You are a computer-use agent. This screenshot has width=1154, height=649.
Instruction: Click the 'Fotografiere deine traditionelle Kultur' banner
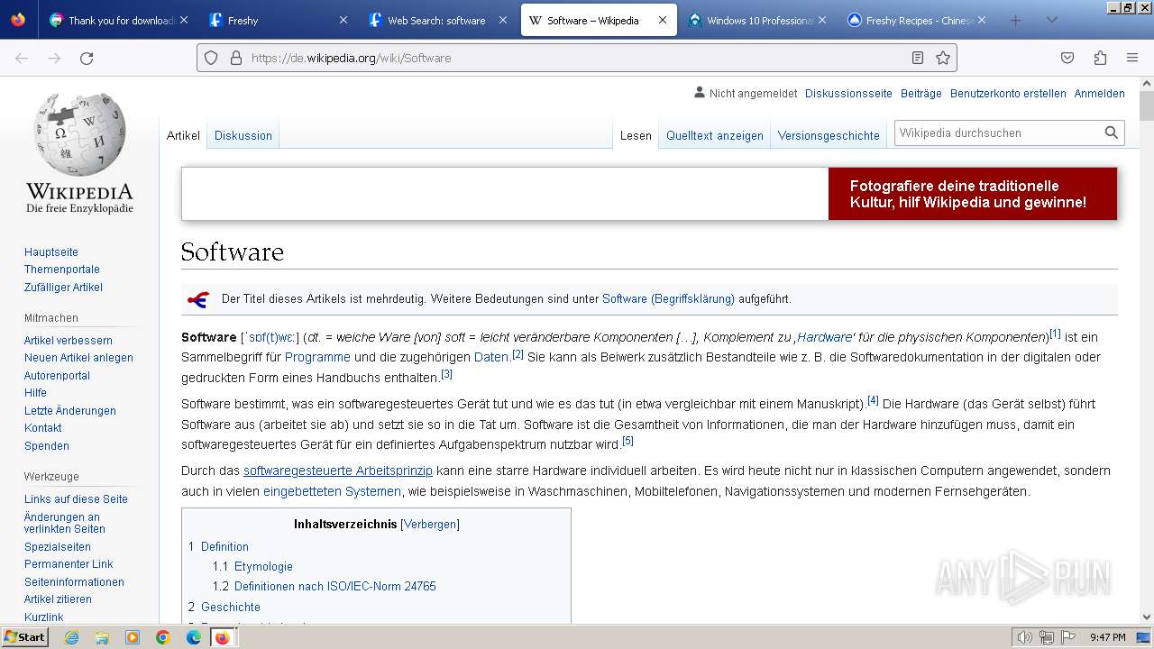point(649,194)
